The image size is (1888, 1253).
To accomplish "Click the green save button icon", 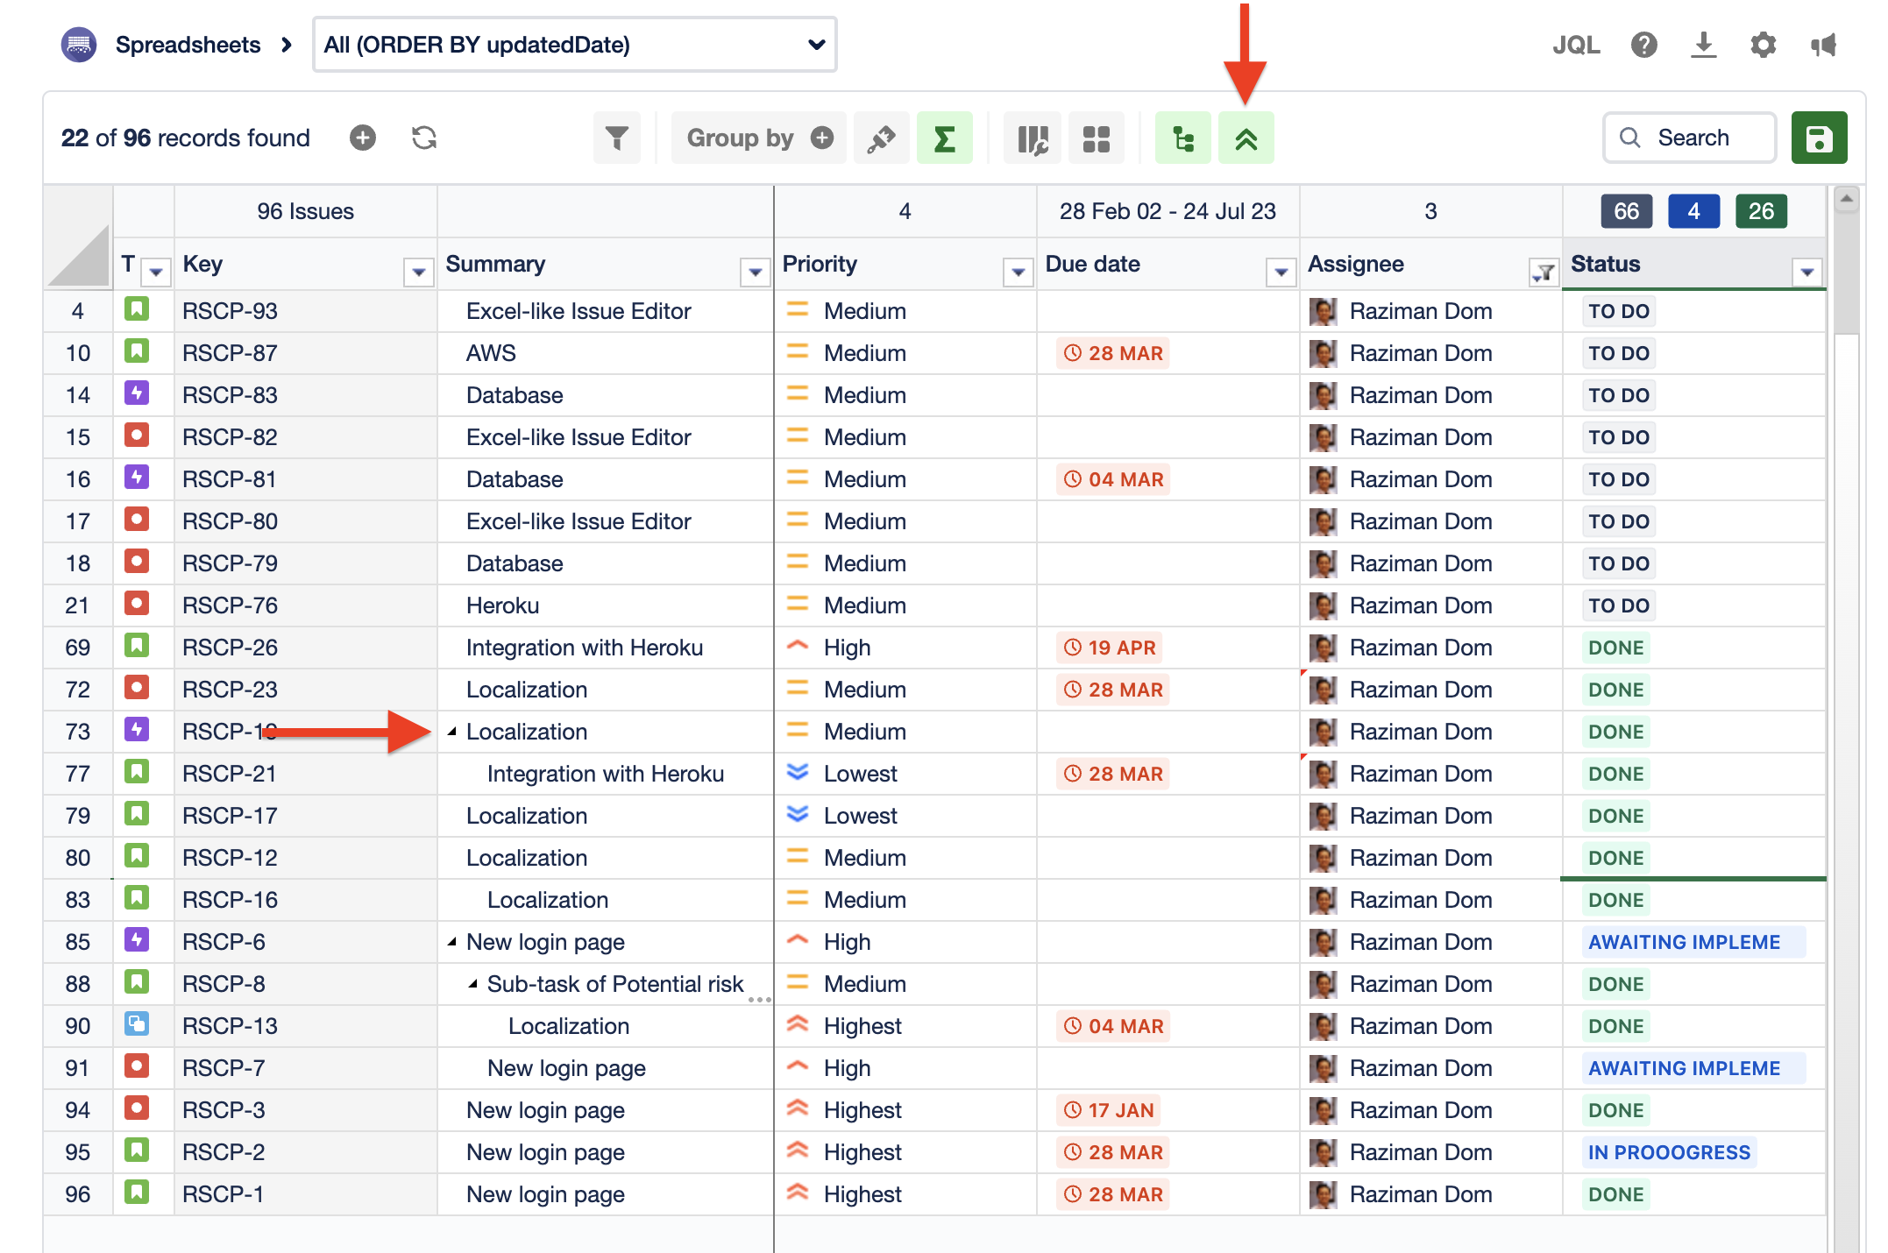I will pos(1819,138).
